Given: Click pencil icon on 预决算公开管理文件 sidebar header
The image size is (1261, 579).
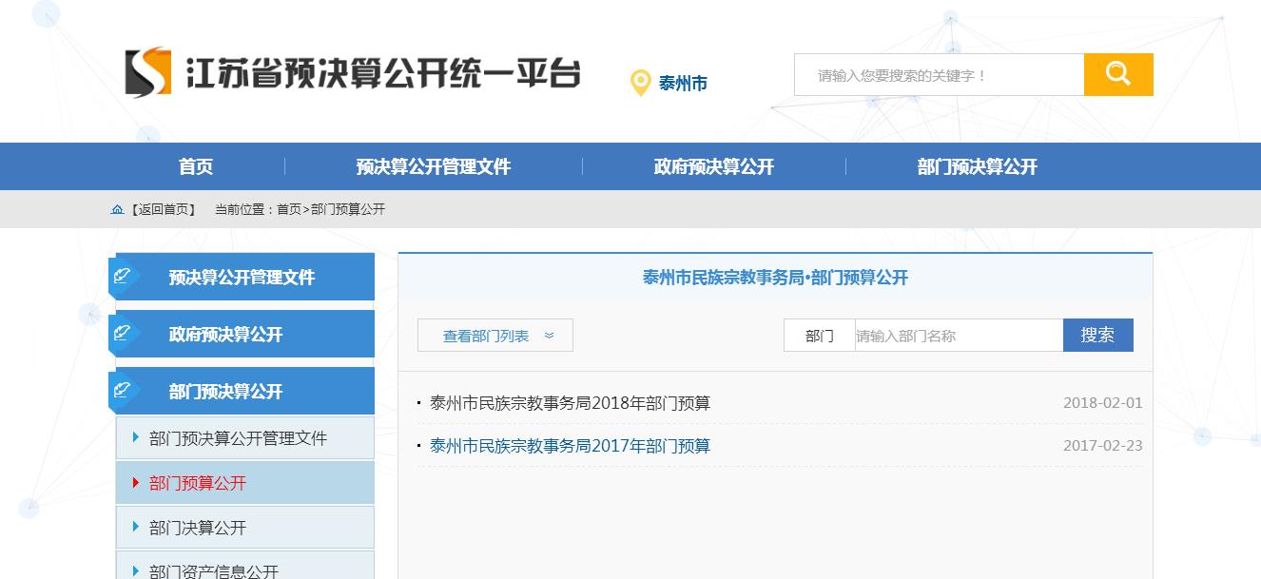Looking at the screenshot, I should pos(123,277).
